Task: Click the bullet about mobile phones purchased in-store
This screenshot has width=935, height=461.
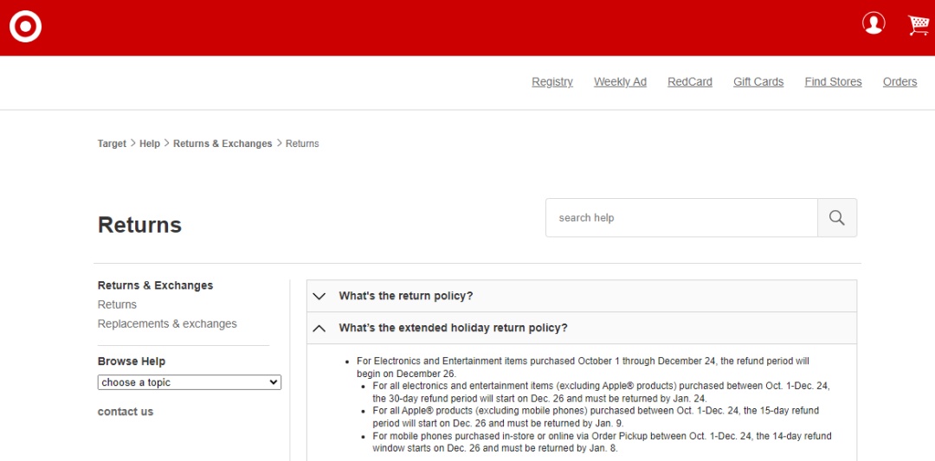Action: point(602,443)
